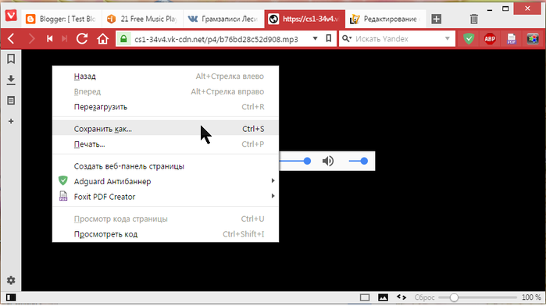The image size is (546, 306).
Task: Click the Сброс zoom reset button
Action: (x=424, y=297)
